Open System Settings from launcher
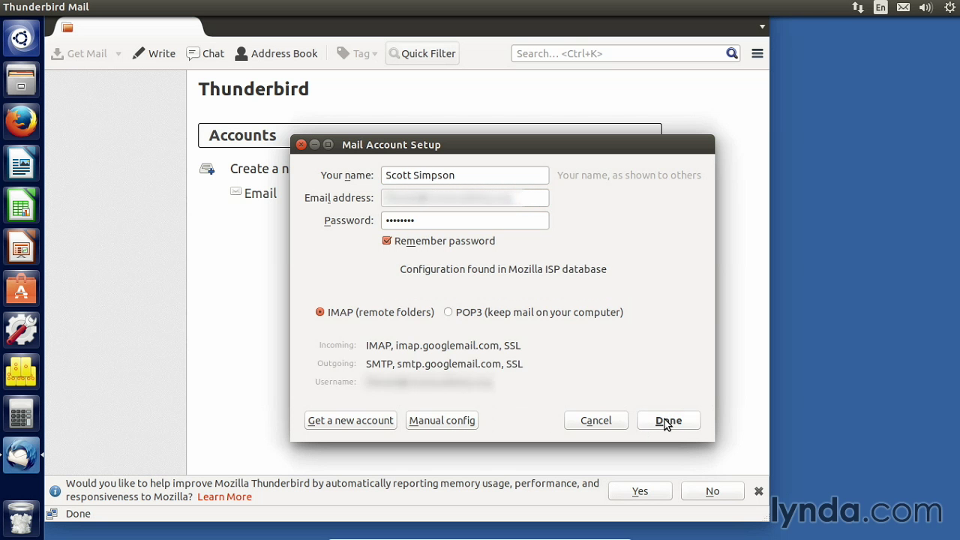 coord(21,330)
